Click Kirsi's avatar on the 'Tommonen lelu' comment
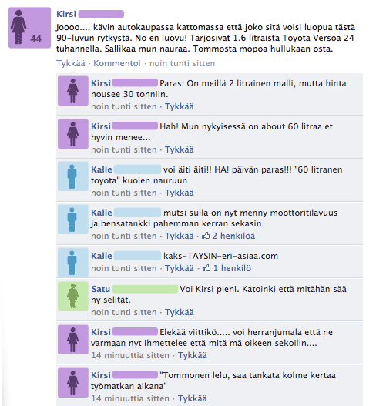This screenshot has width=376, height=406. pyautogui.click(x=73, y=383)
